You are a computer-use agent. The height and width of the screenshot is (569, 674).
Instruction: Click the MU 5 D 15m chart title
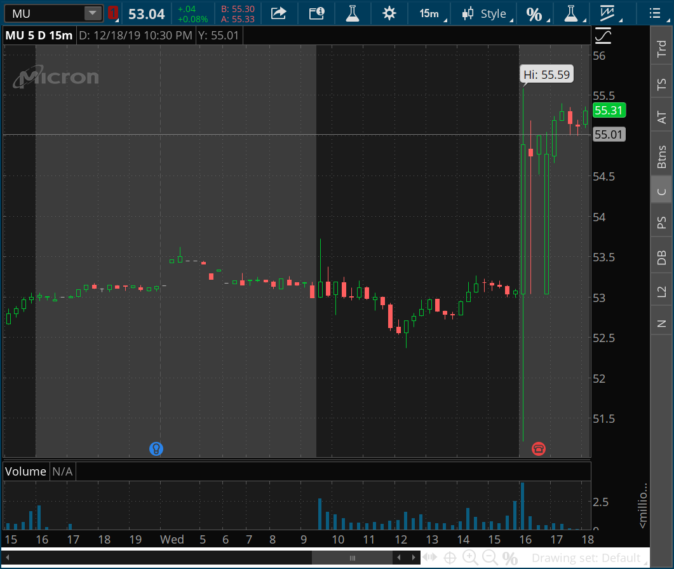[39, 35]
